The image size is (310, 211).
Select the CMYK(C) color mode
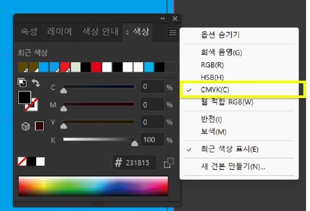click(215, 89)
